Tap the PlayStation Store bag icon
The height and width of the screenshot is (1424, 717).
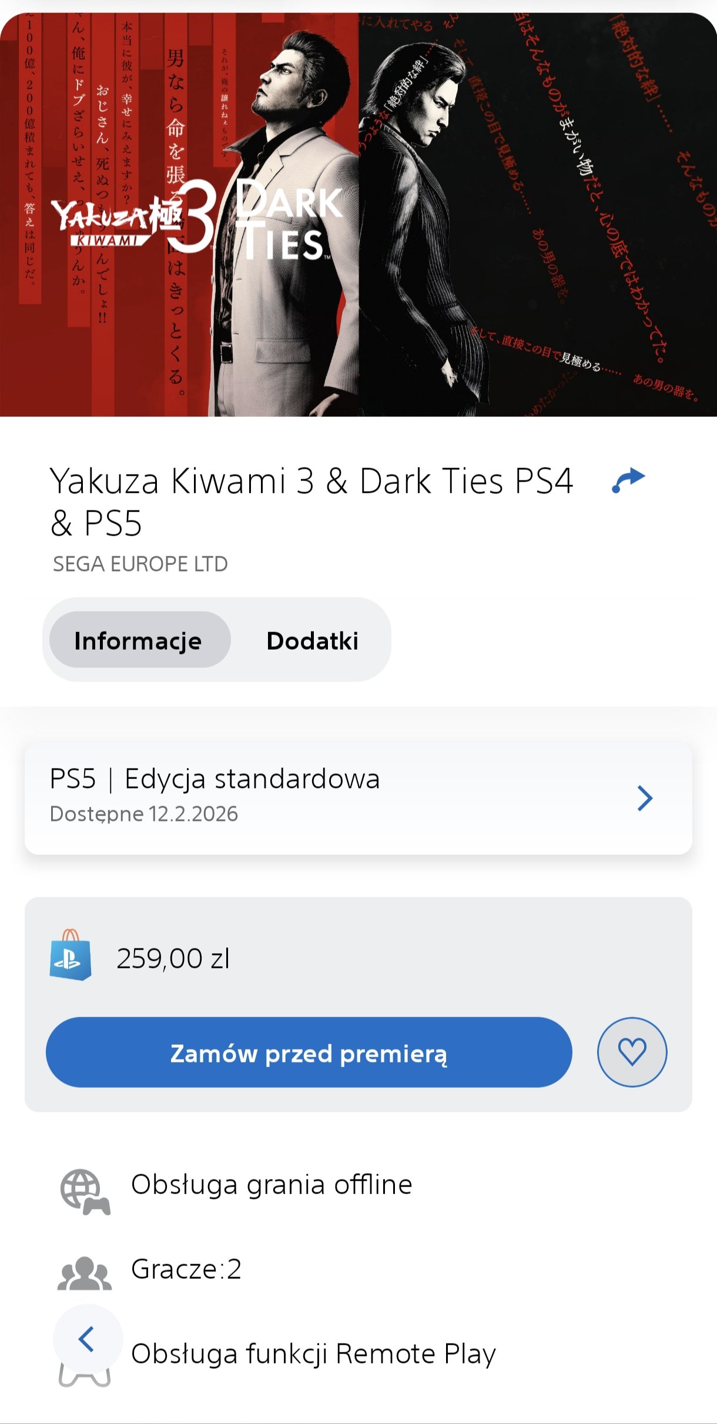tap(71, 955)
